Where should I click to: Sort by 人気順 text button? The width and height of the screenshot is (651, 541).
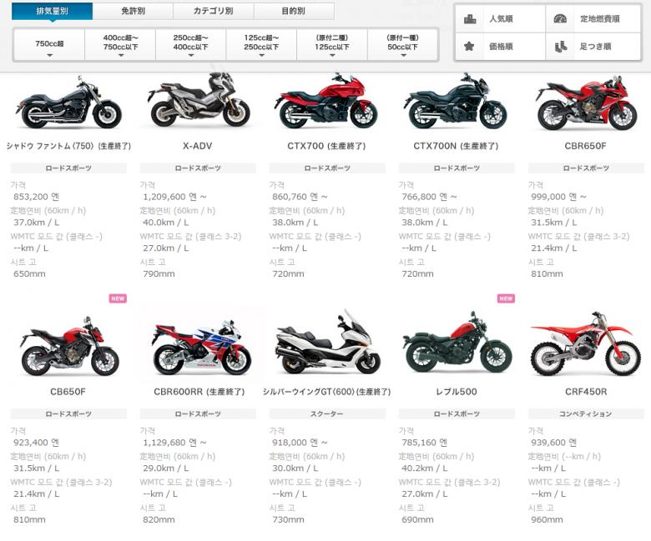(501, 18)
